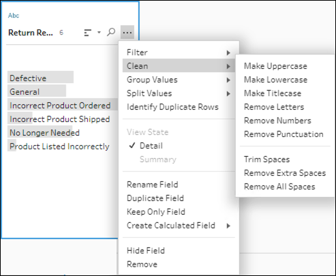Expand the Split Values submenu
The width and height of the screenshot is (336, 276).
click(179, 93)
